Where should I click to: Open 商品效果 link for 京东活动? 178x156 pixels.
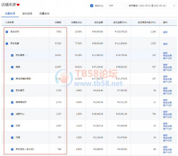click(167, 150)
